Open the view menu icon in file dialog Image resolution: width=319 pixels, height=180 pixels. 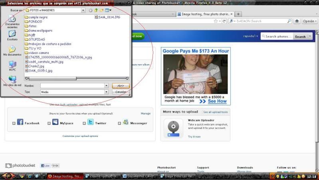click(108, 10)
